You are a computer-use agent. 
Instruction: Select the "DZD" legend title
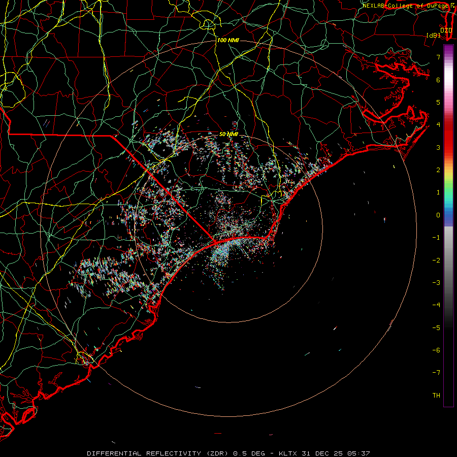(446, 30)
